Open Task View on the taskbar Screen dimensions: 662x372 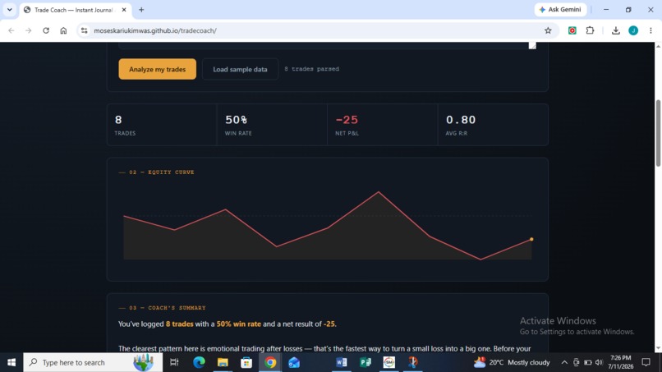174,362
